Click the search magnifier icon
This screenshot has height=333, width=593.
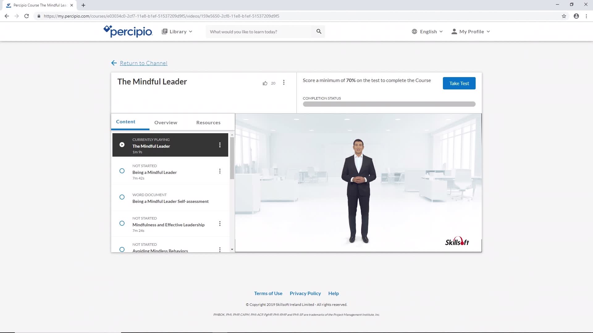pyautogui.click(x=319, y=31)
